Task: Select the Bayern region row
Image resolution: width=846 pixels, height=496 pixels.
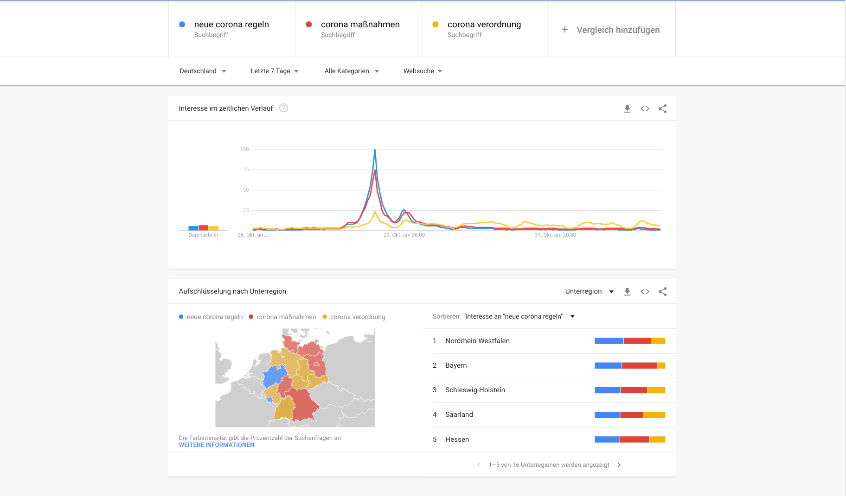Action: 456,365
